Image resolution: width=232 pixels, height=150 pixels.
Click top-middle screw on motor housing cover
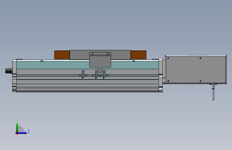[x=200, y=58]
